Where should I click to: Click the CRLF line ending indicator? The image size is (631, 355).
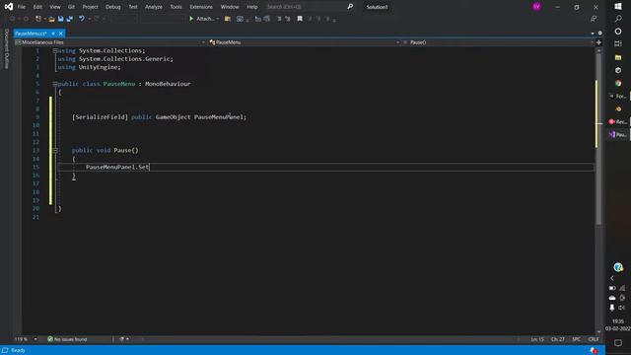(x=594, y=339)
